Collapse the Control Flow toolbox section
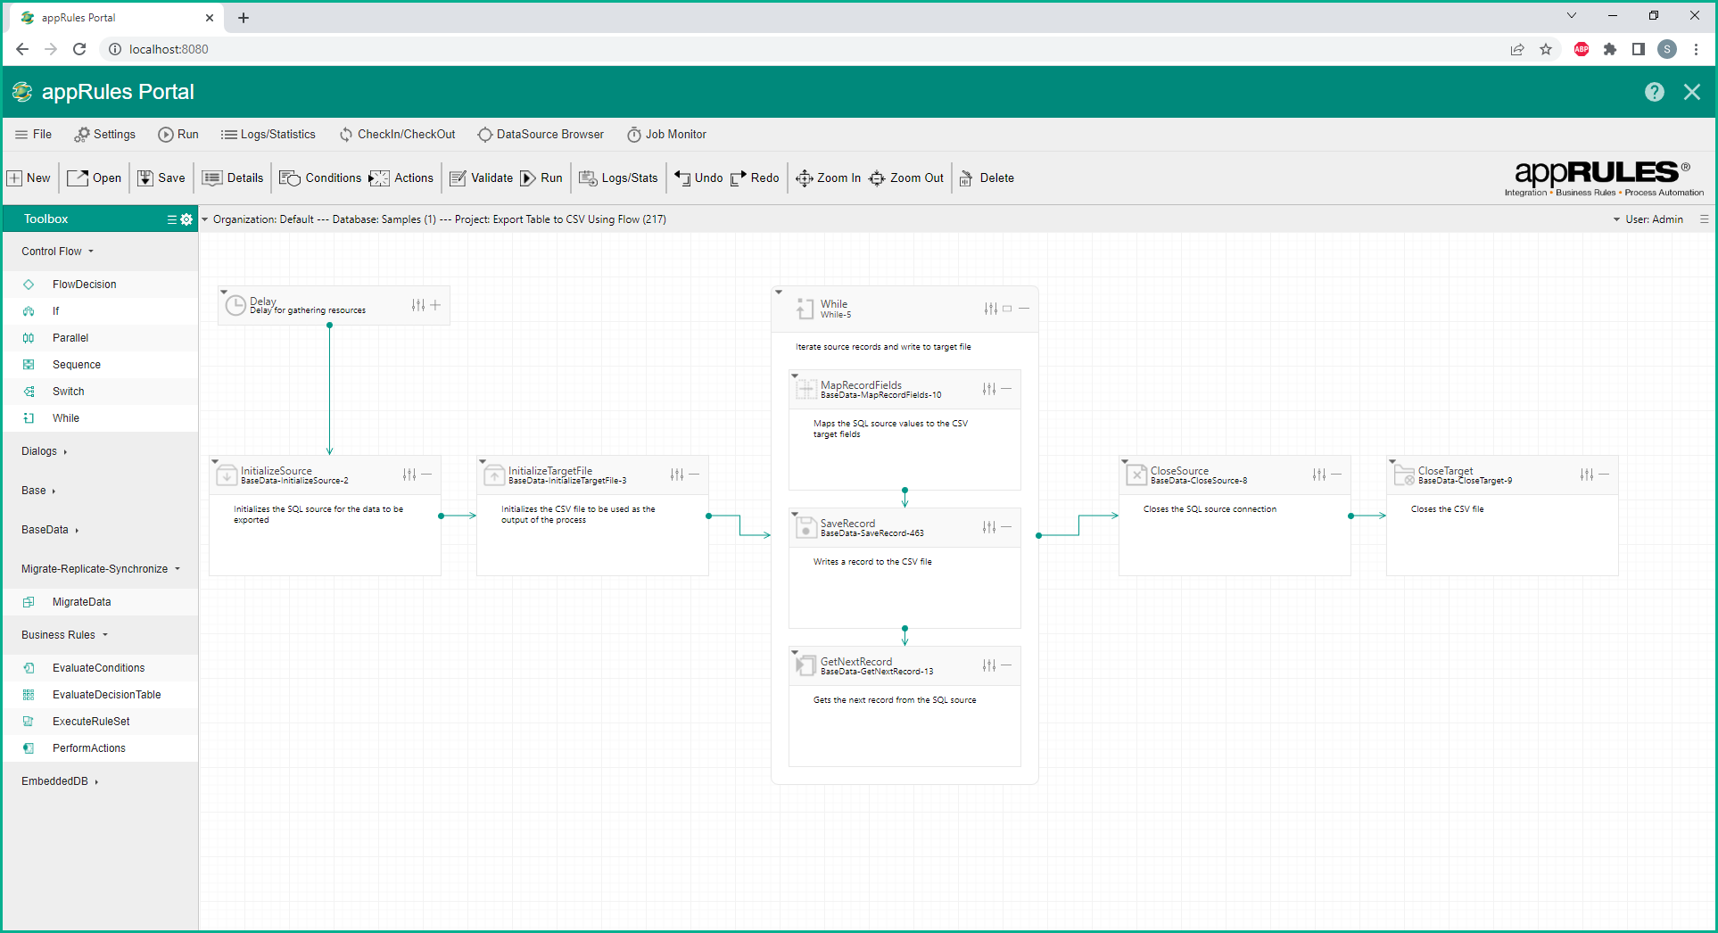 [57, 252]
